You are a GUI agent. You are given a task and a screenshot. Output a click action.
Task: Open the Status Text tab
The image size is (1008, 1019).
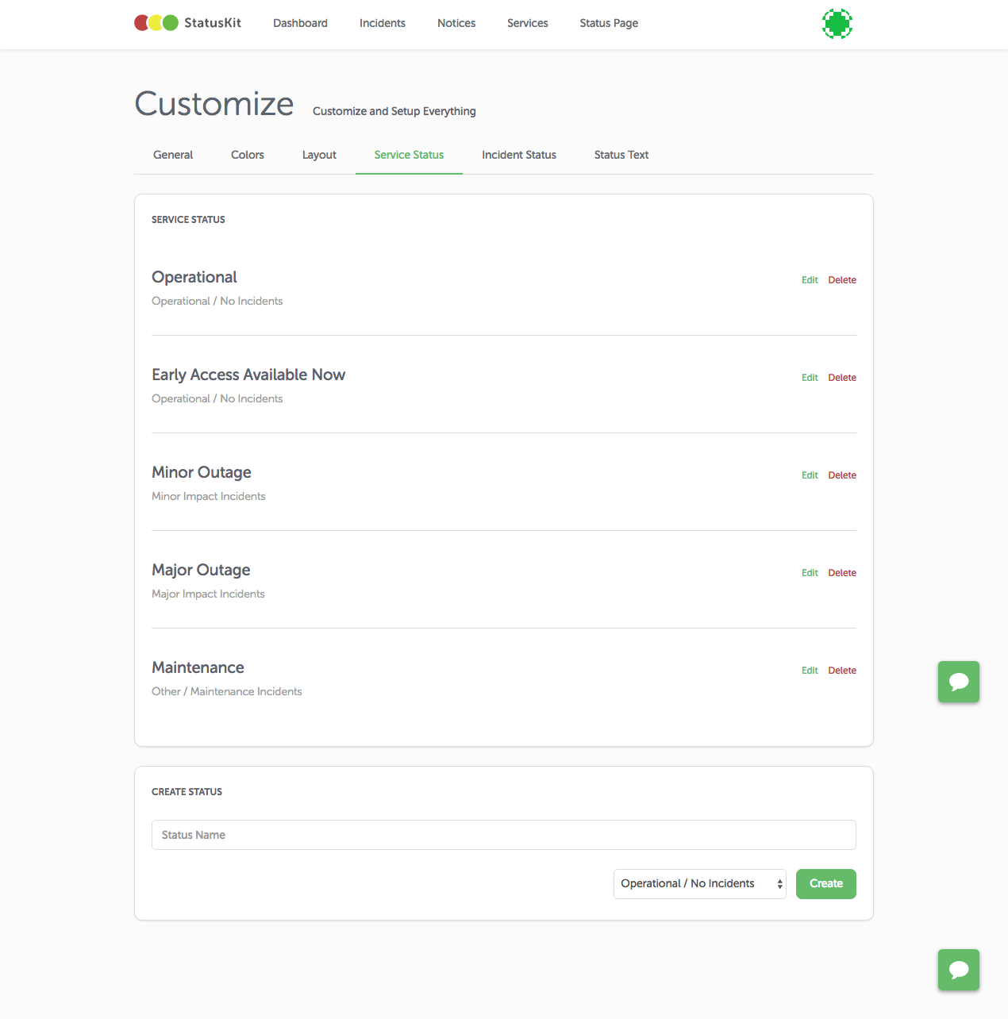(x=621, y=155)
